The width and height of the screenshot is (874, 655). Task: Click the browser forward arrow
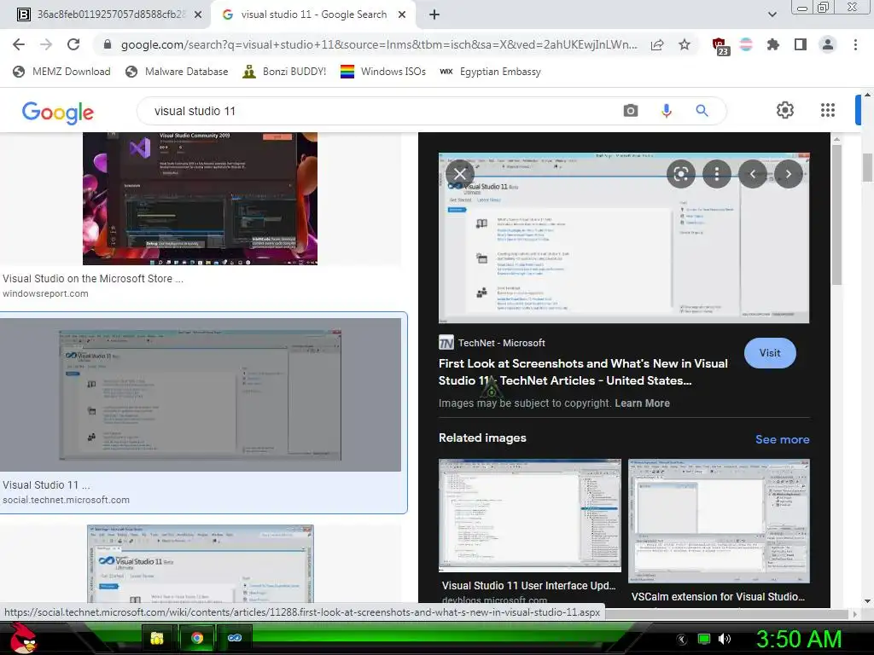tap(46, 44)
